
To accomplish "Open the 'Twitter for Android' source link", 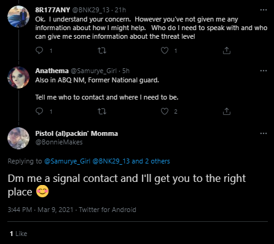I will point(108,210).
